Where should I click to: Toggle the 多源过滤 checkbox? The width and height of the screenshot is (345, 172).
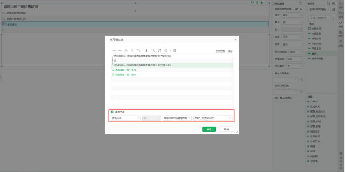(112, 112)
